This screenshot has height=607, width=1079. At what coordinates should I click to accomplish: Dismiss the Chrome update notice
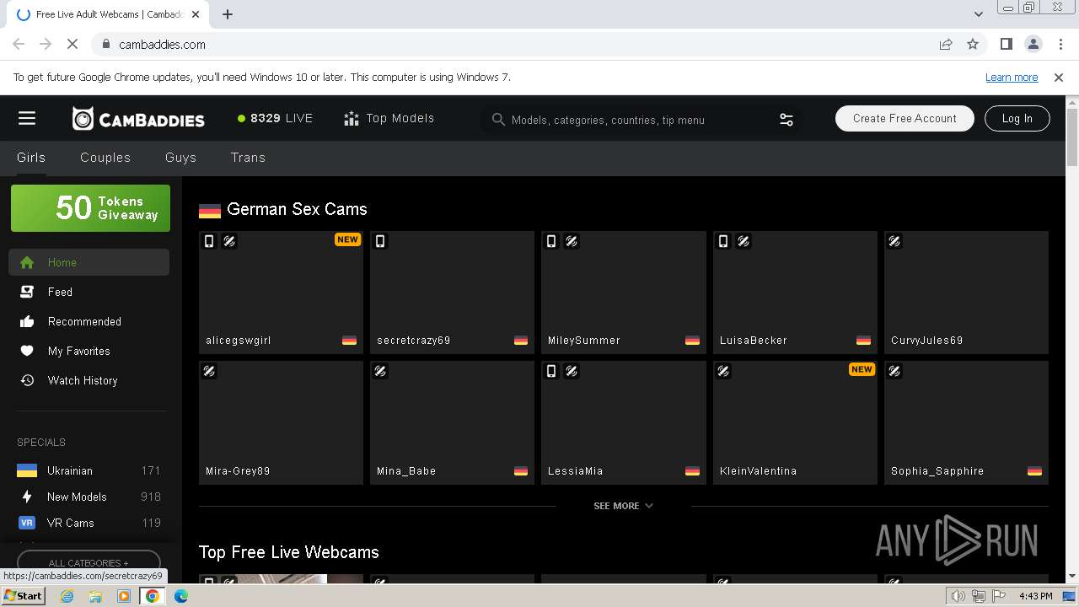(1059, 77)
